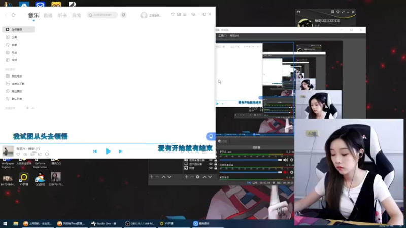Click the playing song title 张艺兴 - 晚安
The height and width of the screenshot is (228, 406).
pyautogui.click(x=25, y=148)
